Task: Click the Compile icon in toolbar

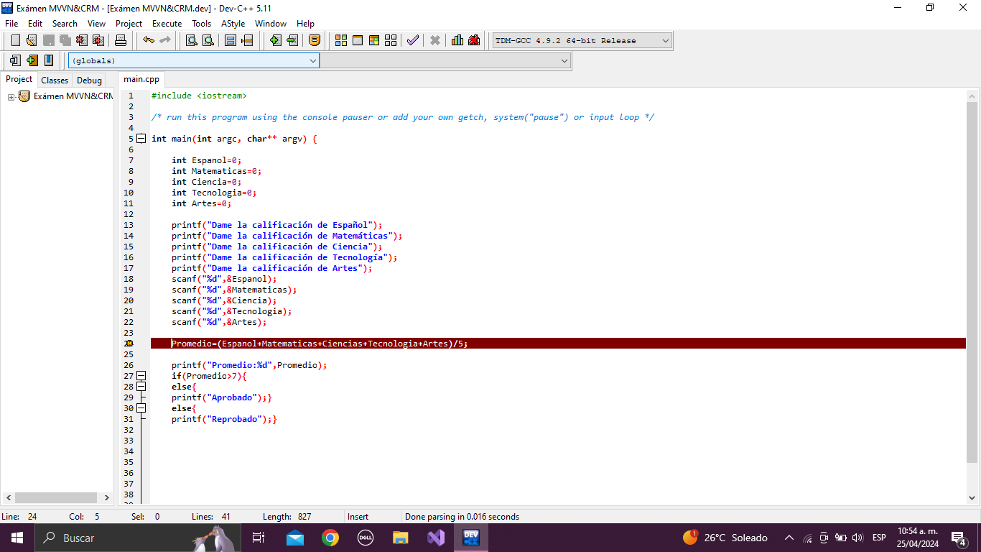Action: coord(341,40)
